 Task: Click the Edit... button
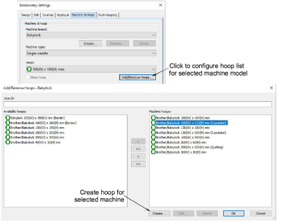coord(184,213)
